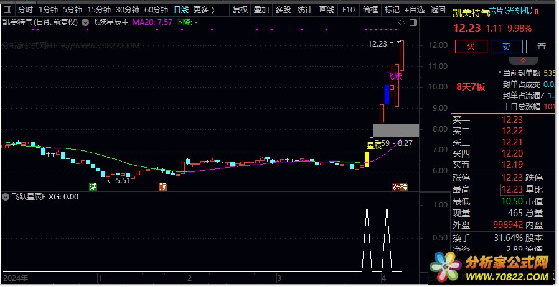
Task: Click the 涨停 value 12.23
Action: point(512,178)
